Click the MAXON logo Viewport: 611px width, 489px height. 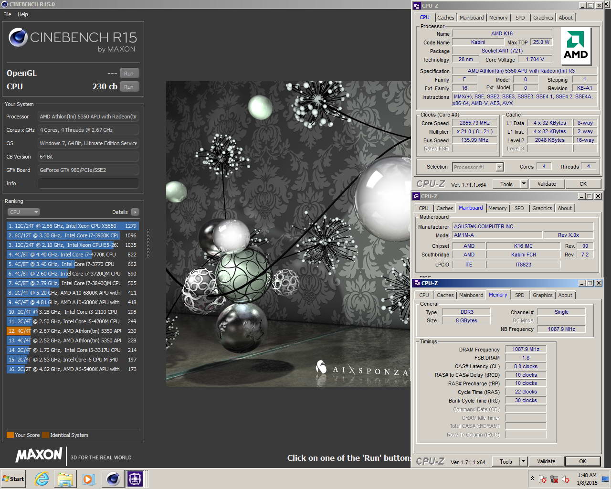point(39,455)
